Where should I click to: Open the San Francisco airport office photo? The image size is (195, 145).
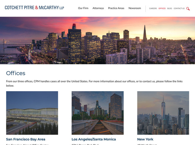pos(32,113)
